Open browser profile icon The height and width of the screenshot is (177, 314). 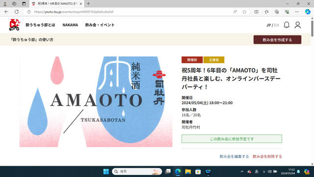click(x=5, y=3)
